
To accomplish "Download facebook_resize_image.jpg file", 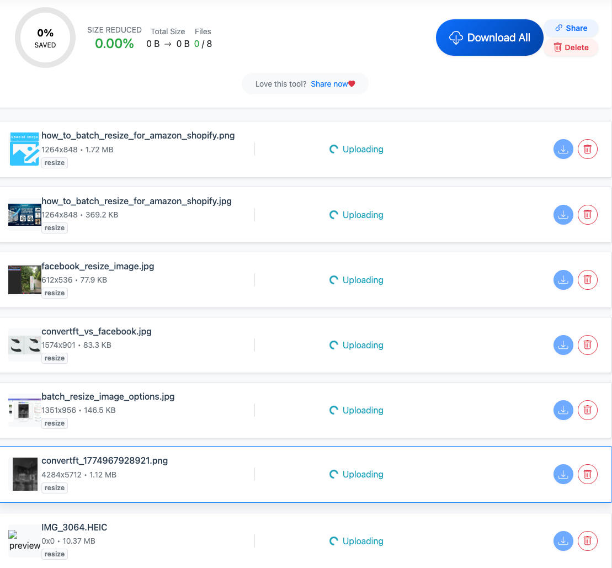I will (563, 280).
